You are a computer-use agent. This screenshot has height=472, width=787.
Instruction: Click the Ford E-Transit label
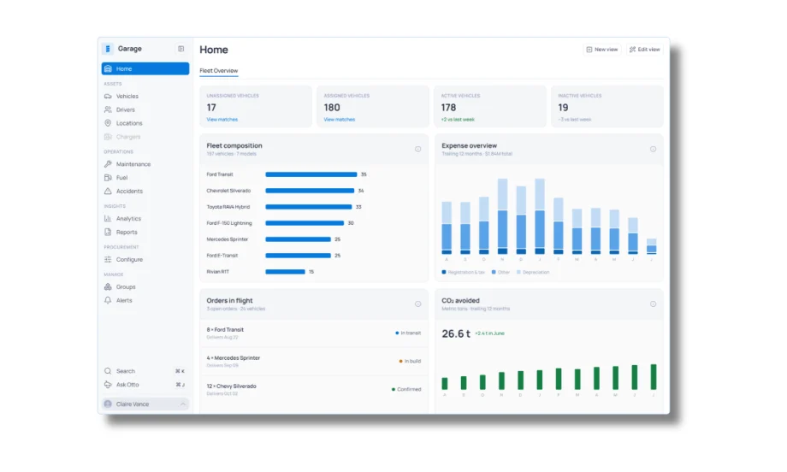pos(222,256)
